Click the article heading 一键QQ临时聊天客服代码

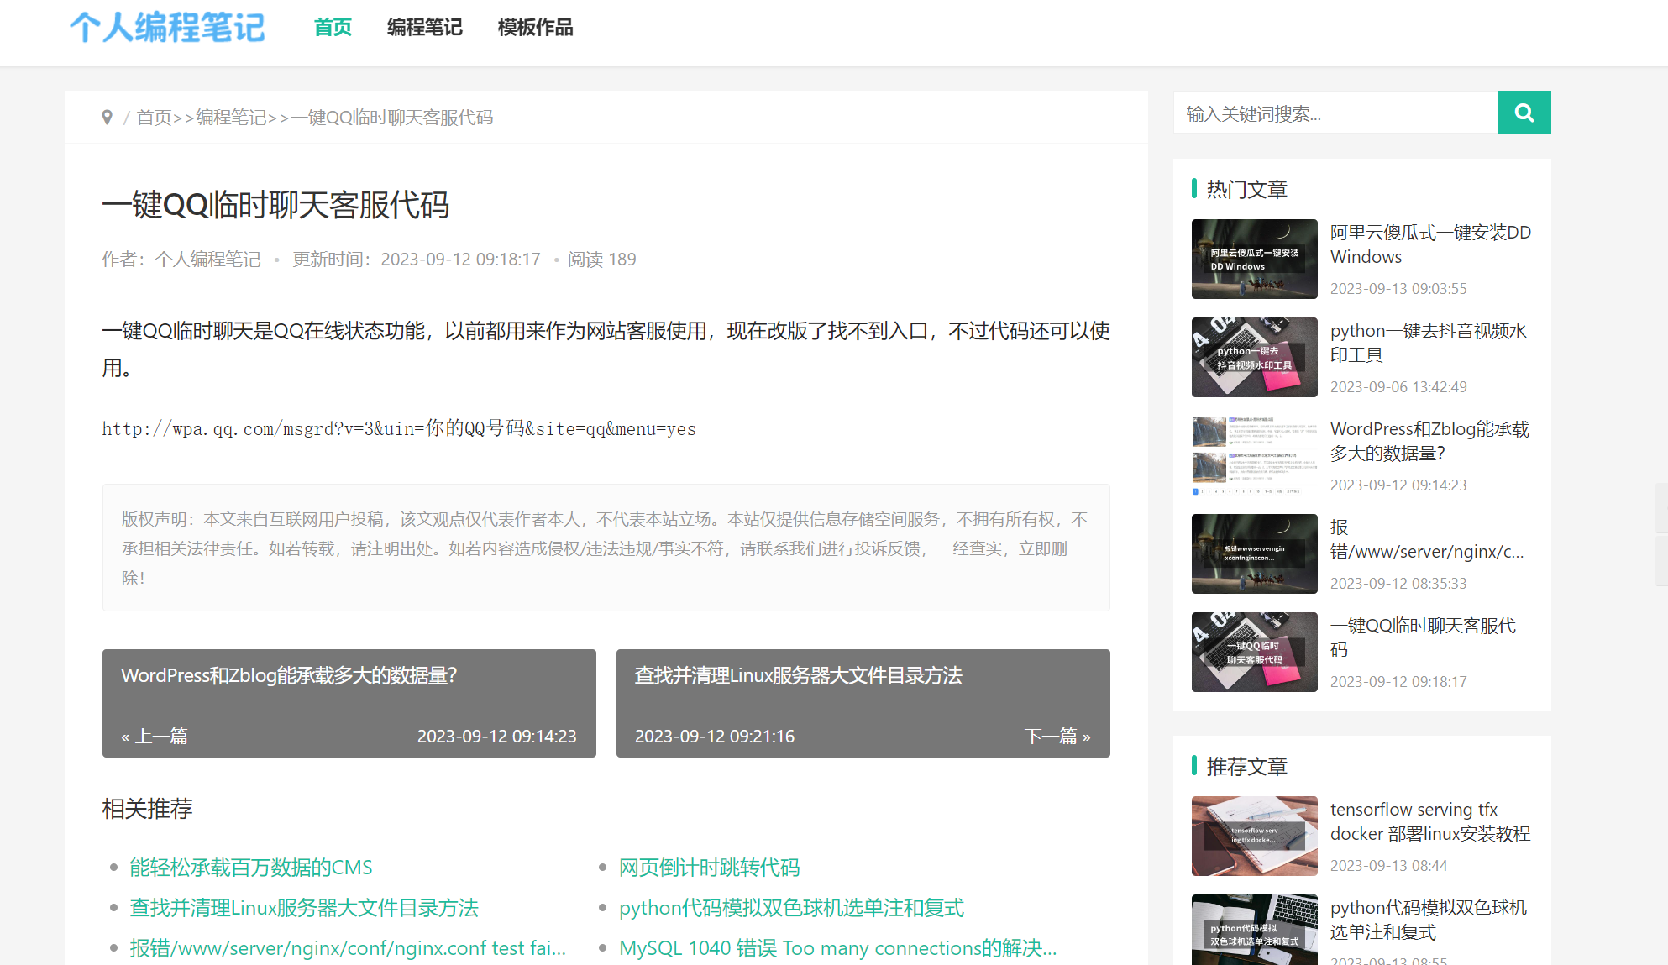(x=275, y=205)
